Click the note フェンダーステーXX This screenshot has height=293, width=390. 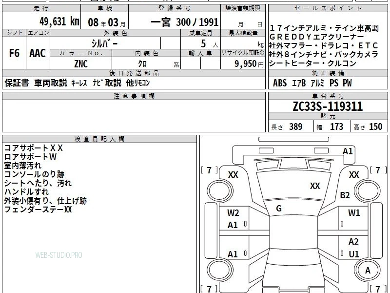(x=38, y=209)
